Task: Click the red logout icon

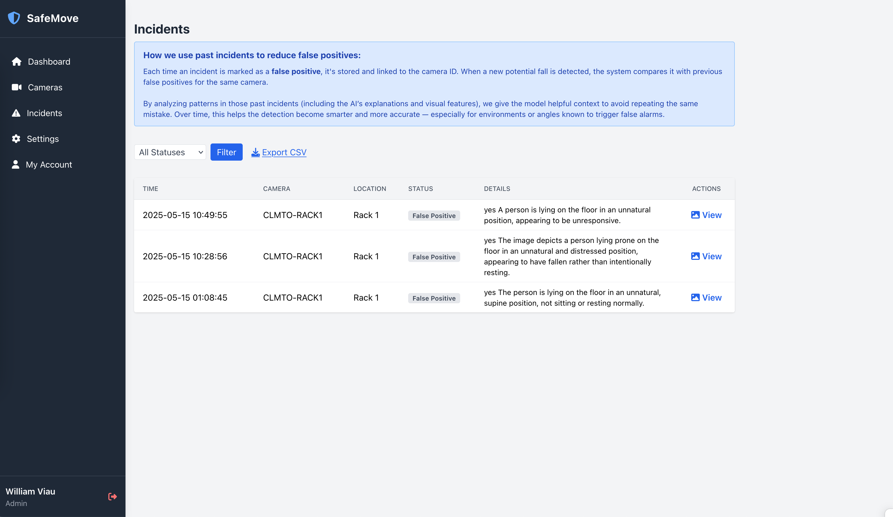Action: (112, 496)
